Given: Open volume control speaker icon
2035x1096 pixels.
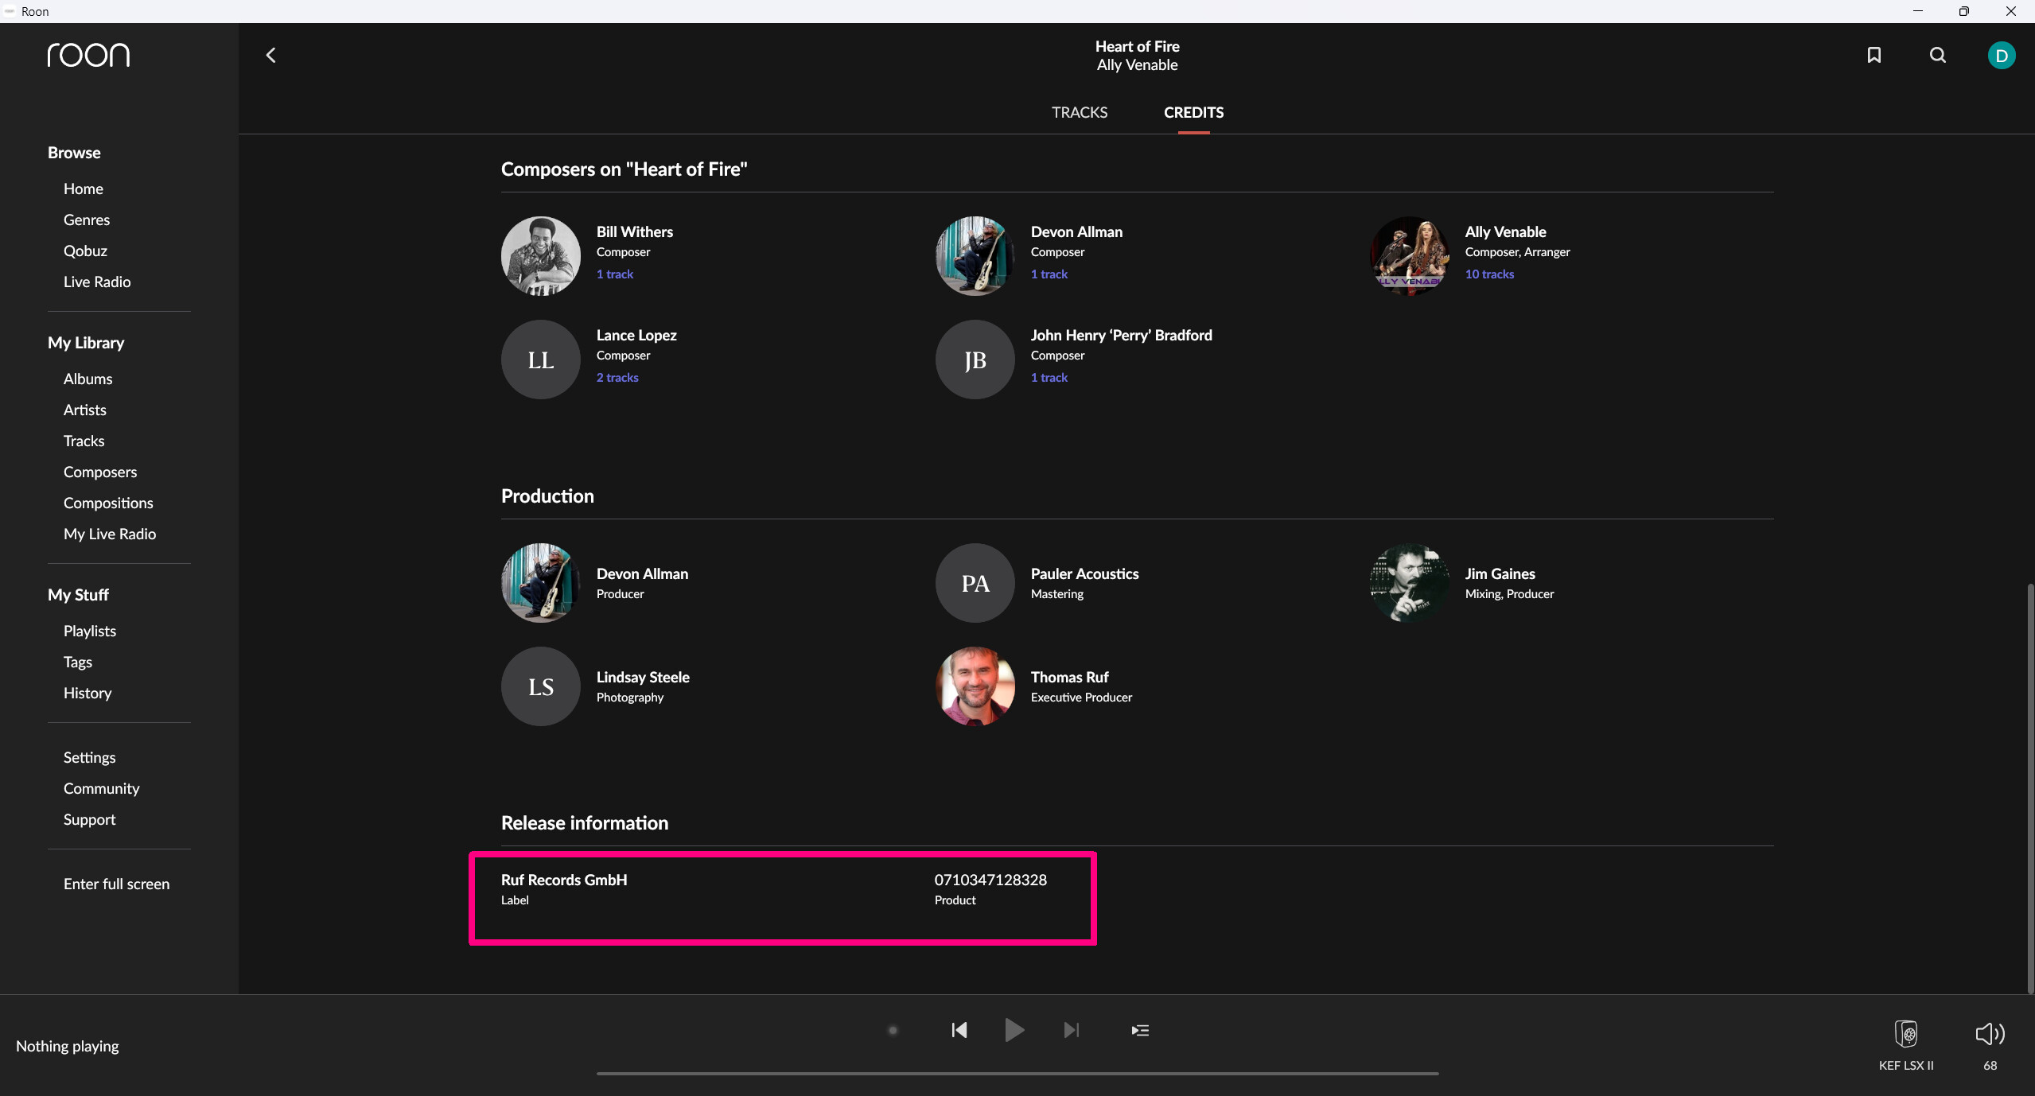Looking at the screenshot, I should tap(1989, 1034).
